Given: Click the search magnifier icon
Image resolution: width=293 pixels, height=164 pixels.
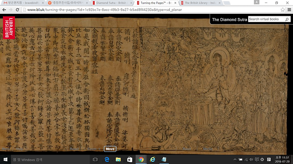Looking at the screenshot, I should coord(287,19).
